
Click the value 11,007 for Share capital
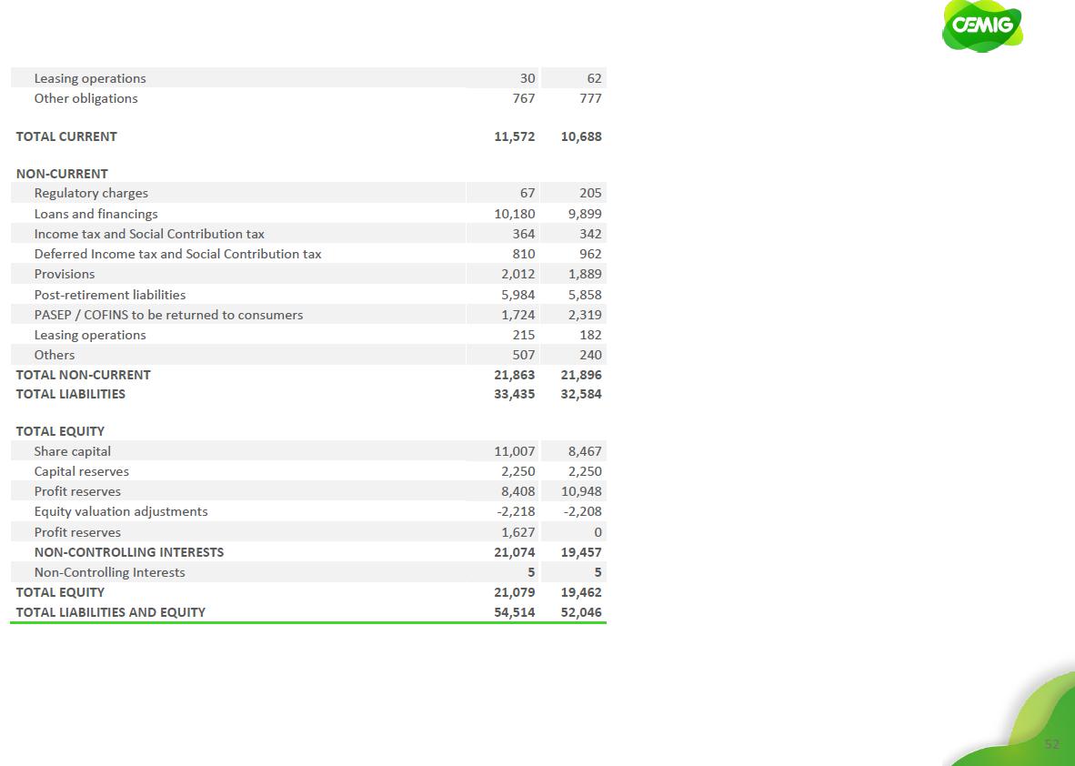(515, 451)
